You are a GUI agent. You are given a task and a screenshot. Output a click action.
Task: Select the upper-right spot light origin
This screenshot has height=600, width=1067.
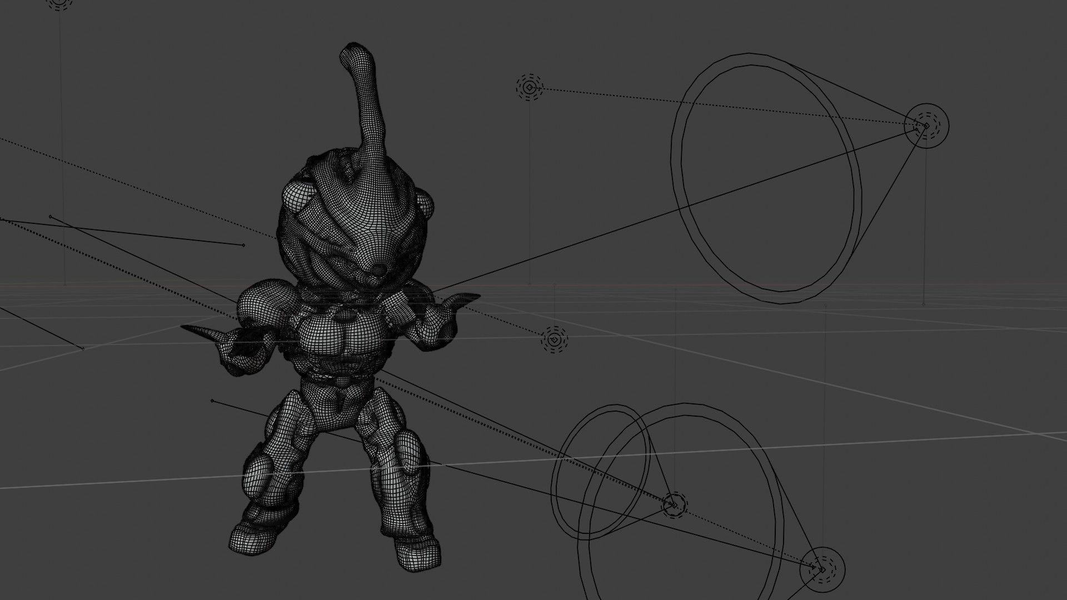pos(926,126)
